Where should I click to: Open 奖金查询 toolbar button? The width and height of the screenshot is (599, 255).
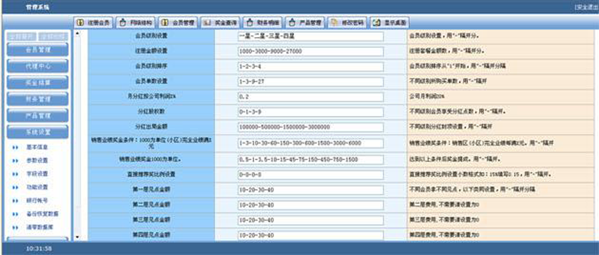pyautogui.click(x=221, y=22)
